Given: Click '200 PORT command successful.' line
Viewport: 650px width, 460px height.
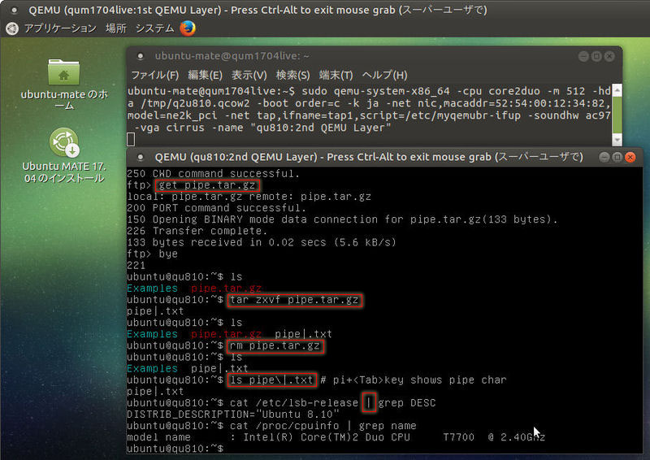Looking at the screenshot, I should pos(216,208).
